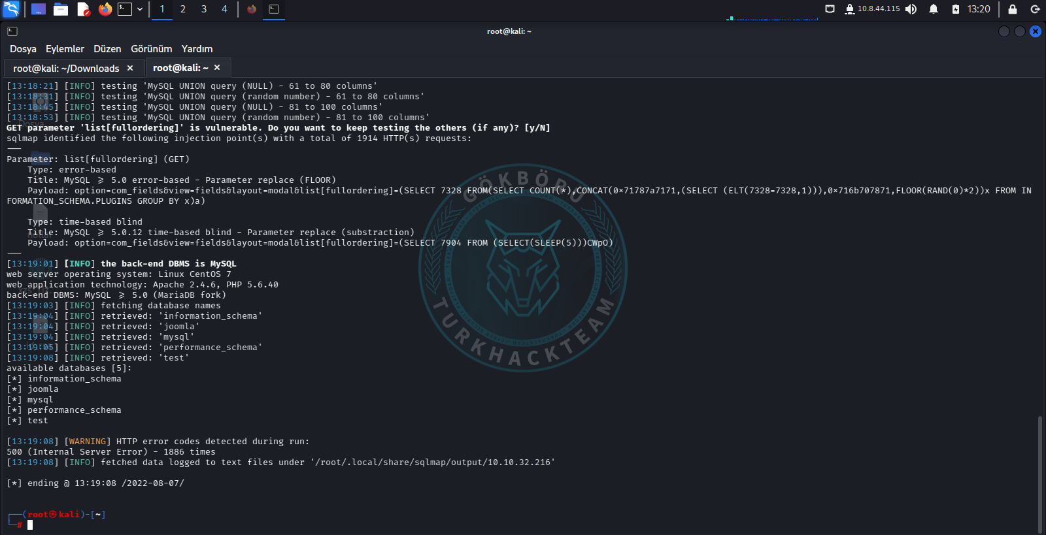This screenshot has height=535, width=1046.
Task: Expand the terminal launcher dropdown arrow
Action: click(x=140, y=9)
